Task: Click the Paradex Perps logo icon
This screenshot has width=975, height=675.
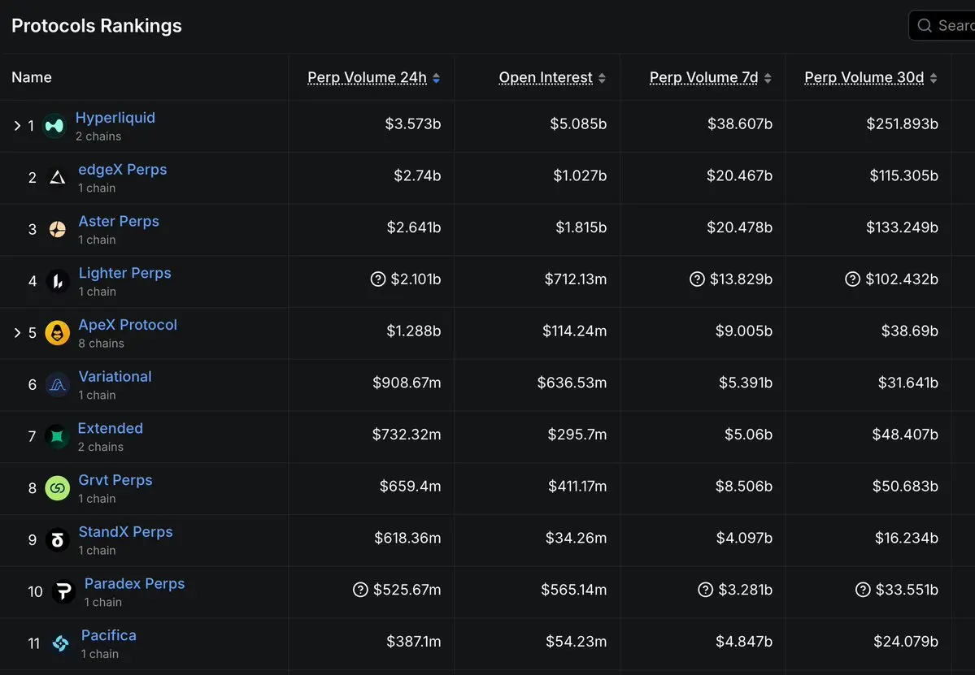Action: pos(63,591)
